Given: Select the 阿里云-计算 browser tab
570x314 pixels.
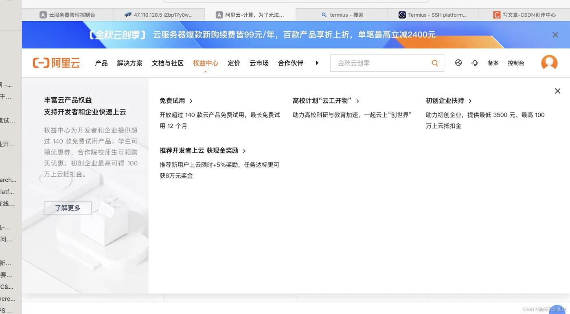Looking at the screenshot, I should click(x=250, y=15).
